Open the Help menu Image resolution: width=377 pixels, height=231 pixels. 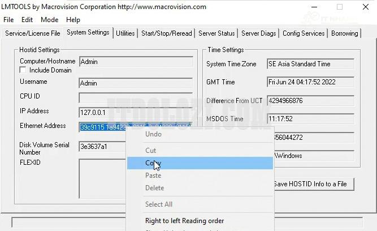click(x=73, y=20)
